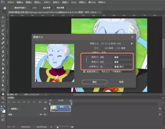Open the 尺寸 dimension unit dropdown
Viewport: 165px width, 129px height.
[102, 48]
